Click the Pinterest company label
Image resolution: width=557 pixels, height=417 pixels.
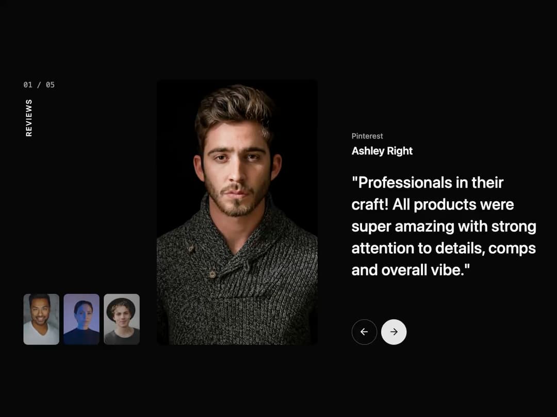367,136
